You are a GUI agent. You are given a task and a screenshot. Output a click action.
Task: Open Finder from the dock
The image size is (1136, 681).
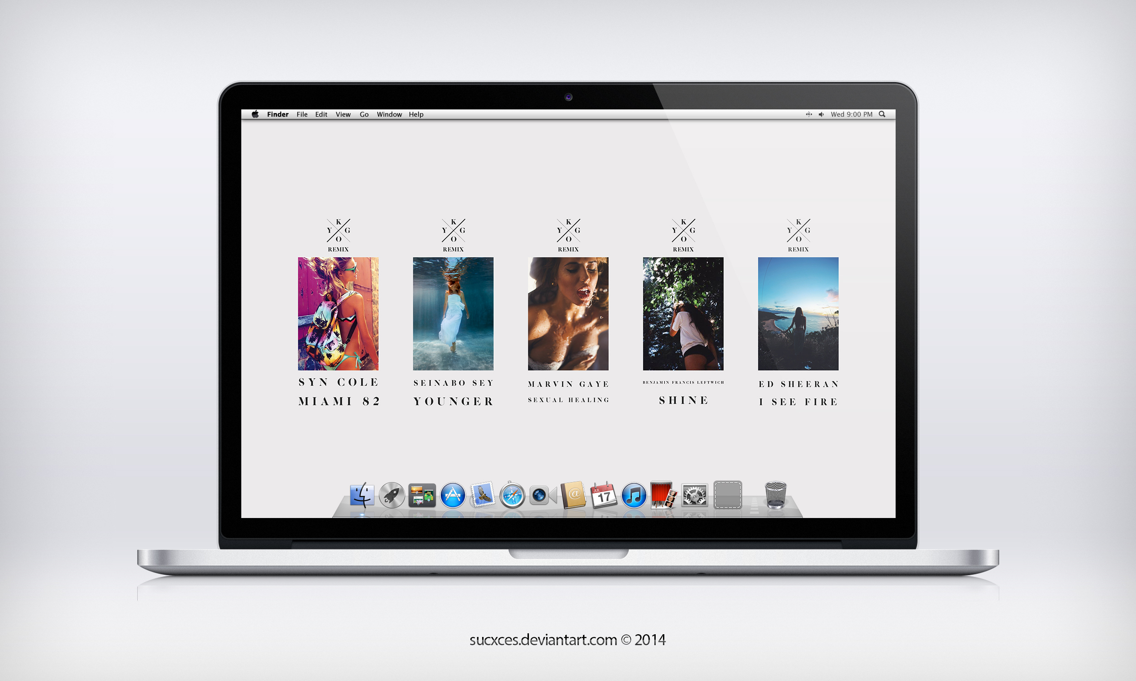(362, 495)
